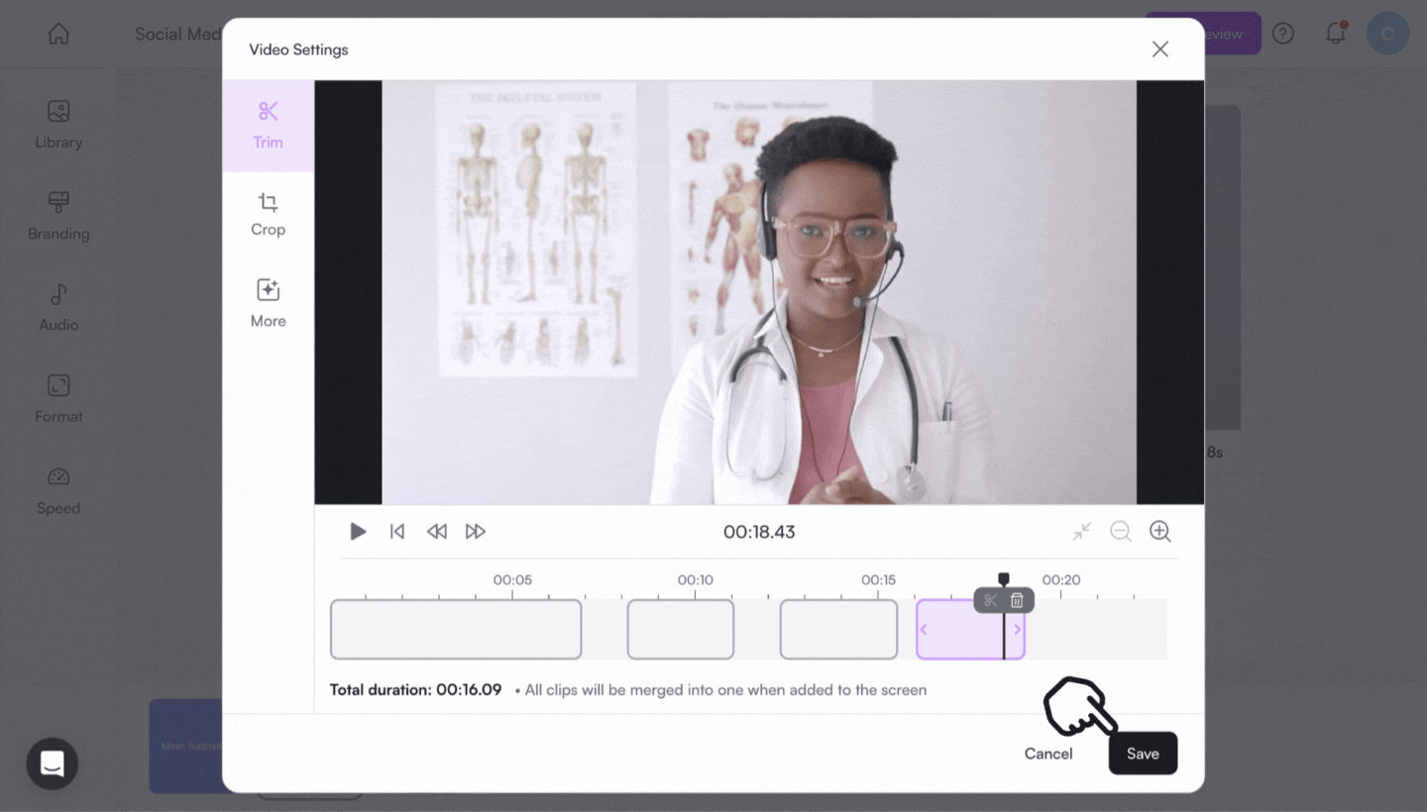
Task: Zoom in the timeline
Action: point(1160,532)
